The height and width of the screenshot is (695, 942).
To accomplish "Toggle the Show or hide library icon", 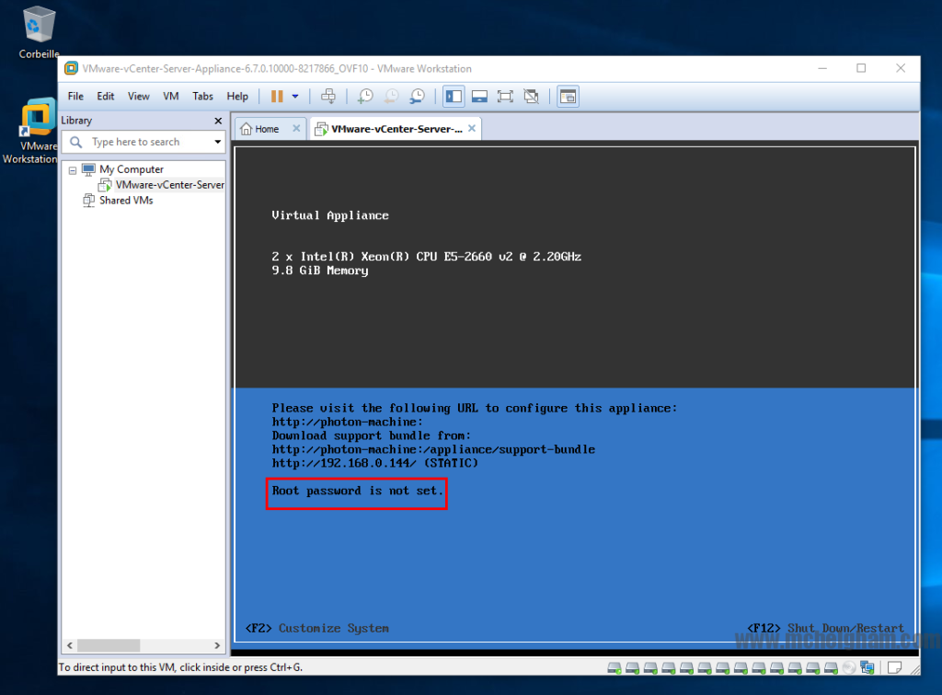I will pyautogui.click(x=454, y=96).
